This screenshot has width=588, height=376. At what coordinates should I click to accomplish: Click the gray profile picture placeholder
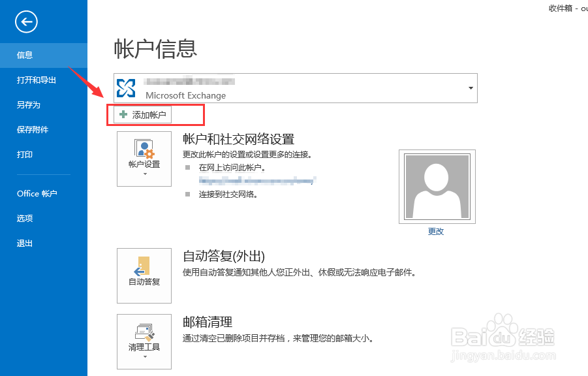437,186
